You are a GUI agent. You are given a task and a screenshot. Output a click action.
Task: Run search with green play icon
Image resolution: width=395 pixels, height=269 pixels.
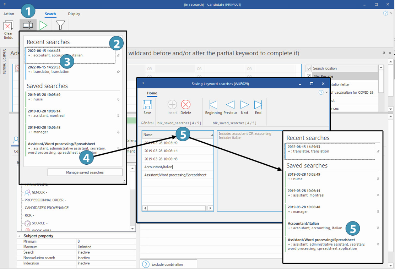[x=43, y=25]
